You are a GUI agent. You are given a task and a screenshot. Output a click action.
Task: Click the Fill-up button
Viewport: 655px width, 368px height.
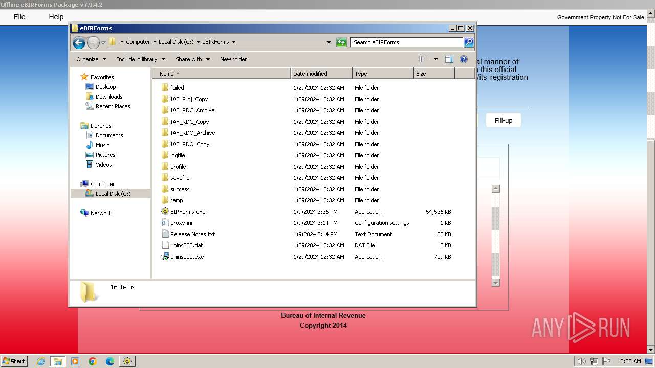[x=504, y=120]
